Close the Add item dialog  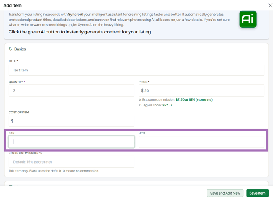click(x=270, y=5)
